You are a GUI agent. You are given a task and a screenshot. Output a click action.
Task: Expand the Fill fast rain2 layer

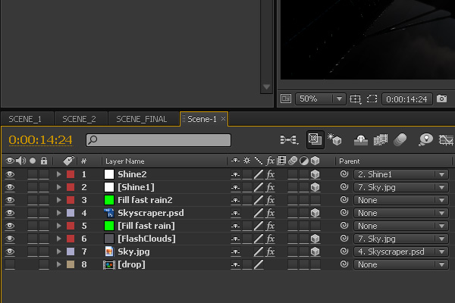[58, 200]
